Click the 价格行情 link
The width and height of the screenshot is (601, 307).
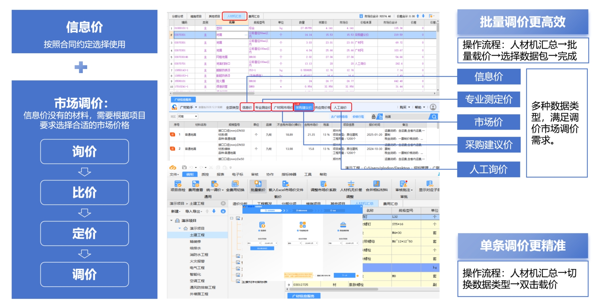[358, 117]
